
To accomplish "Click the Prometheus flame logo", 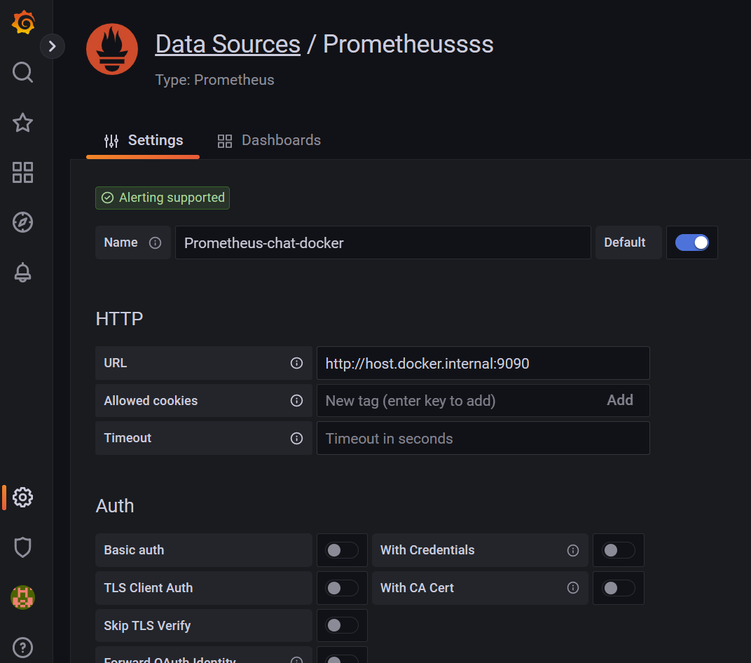I will tap(112, 49).
